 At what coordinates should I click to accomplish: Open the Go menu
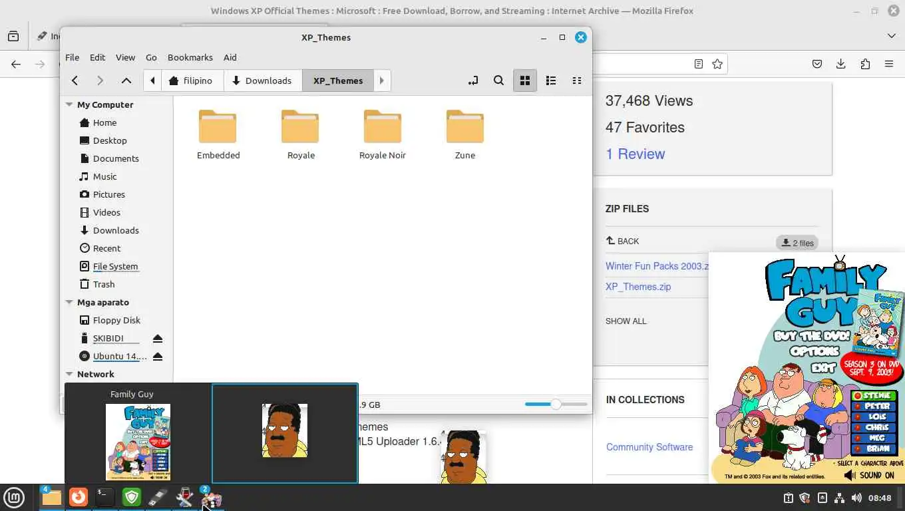click(x=151, y=57)
